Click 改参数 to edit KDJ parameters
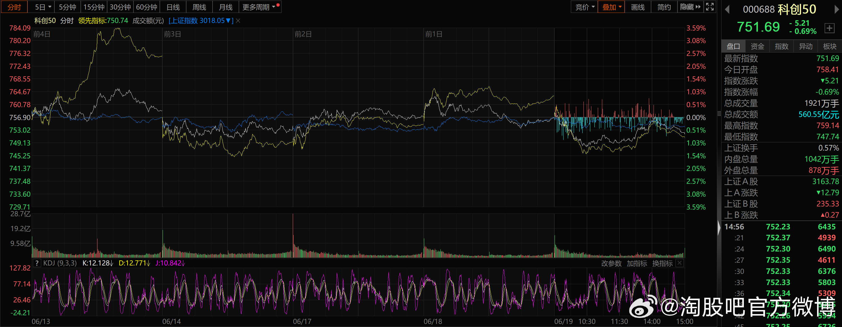Viewport: 842px width, 327px height. tap(611, 264)
